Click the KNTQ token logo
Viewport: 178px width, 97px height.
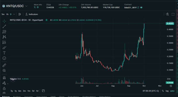(4, 6)
